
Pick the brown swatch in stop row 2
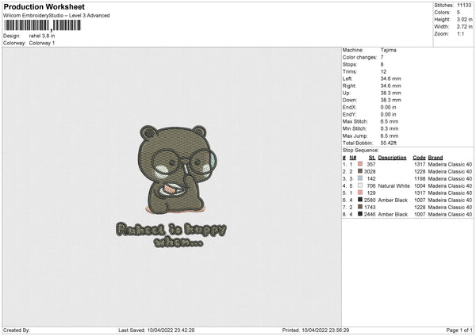[x=360, y=171]
